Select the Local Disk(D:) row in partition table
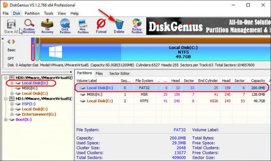This screenshot has width=271, height=161. click(x=172, y=88)
